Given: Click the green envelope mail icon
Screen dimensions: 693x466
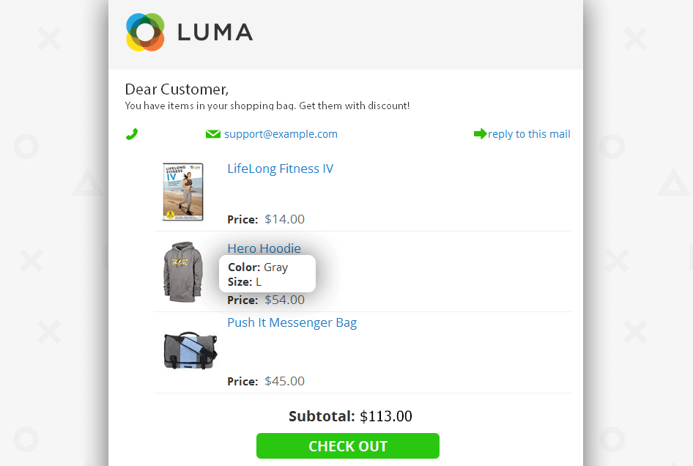Looking at the screenshot, I should click(x=213, y=134).
